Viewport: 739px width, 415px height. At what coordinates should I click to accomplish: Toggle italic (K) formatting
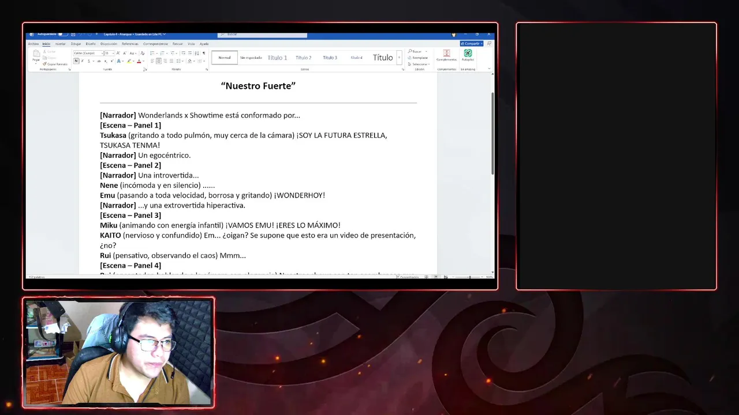click(x=82, y=61)
